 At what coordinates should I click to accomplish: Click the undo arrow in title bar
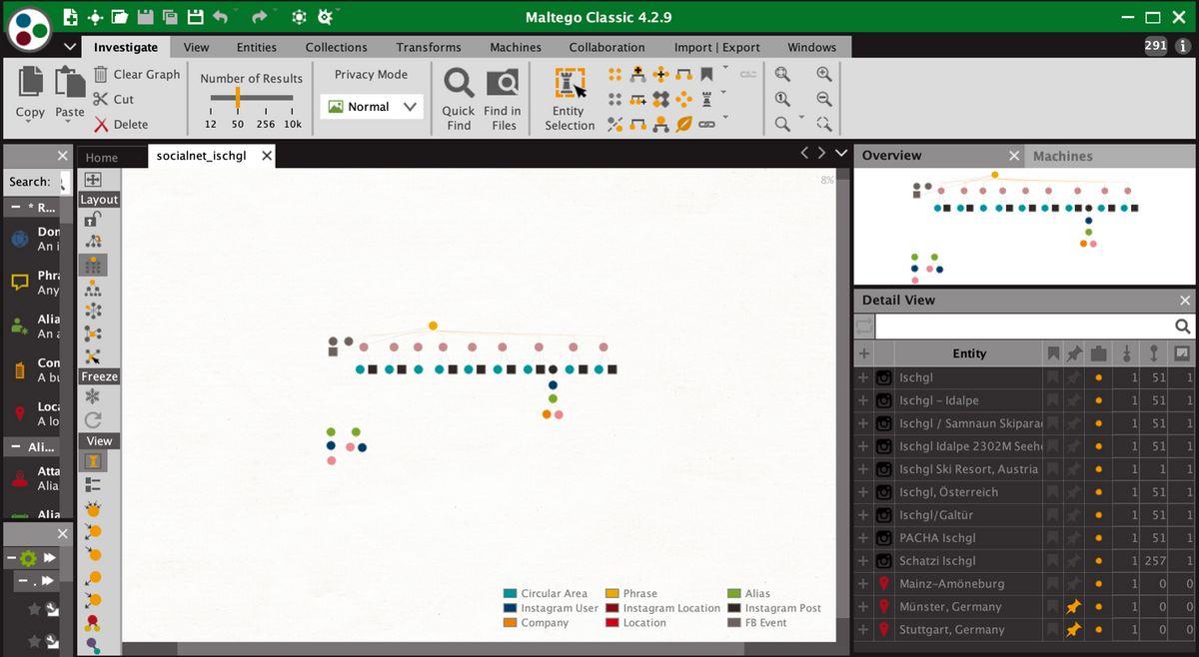[x=221, y=17]
